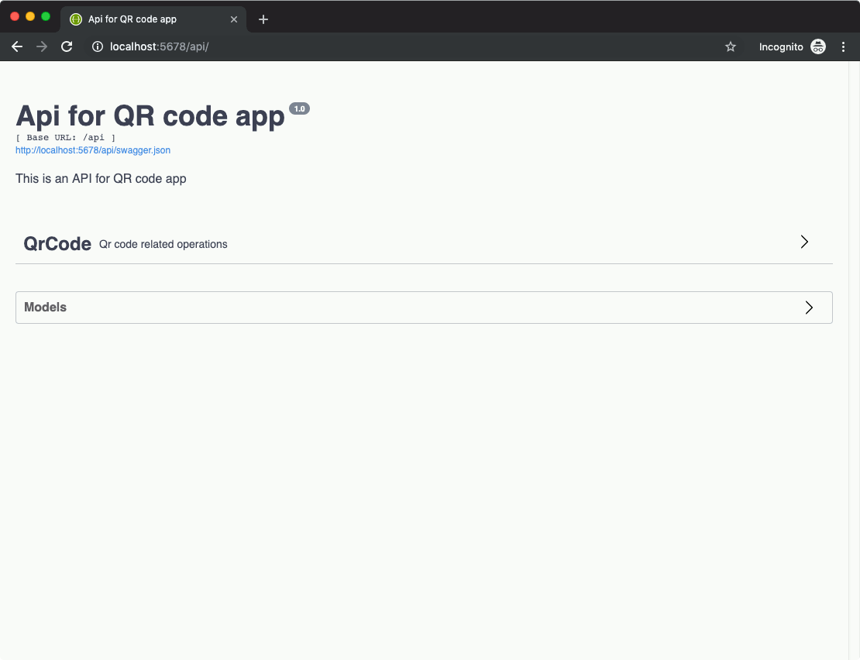Viewport: 860px width, 660px height.
Task: Reload the current page
Action: coord(67,46)
